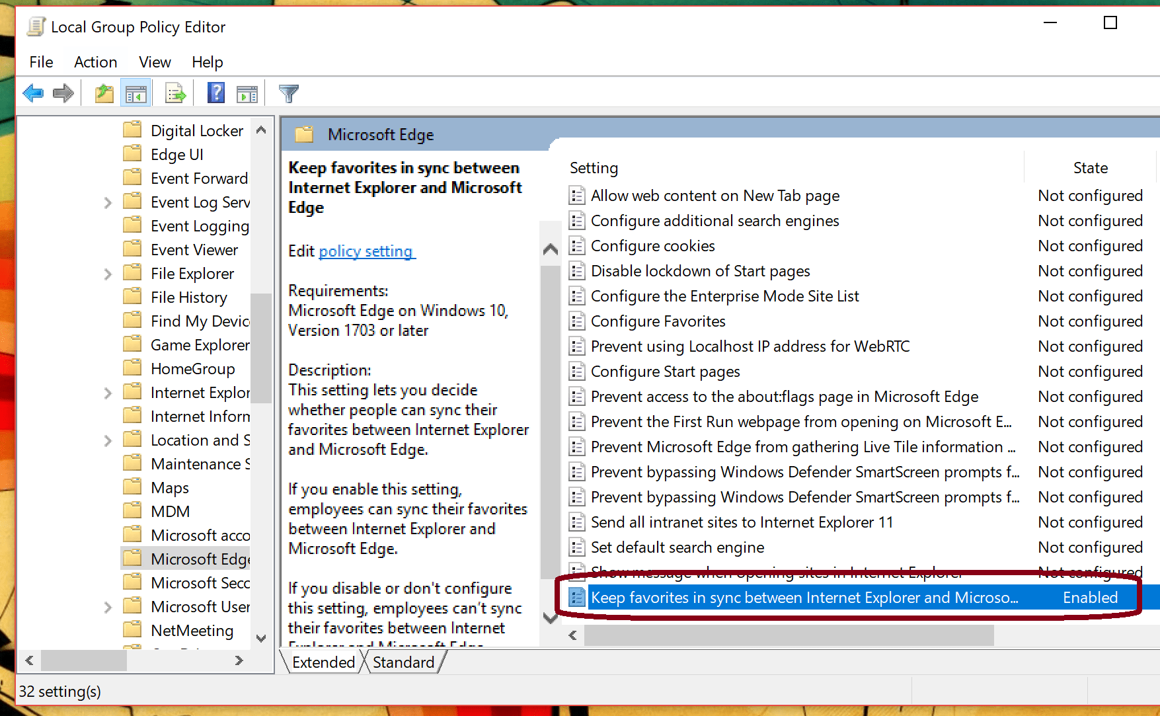Click the '32 setting(s)' status bar text
The image size is (1160, 716).
60,692
